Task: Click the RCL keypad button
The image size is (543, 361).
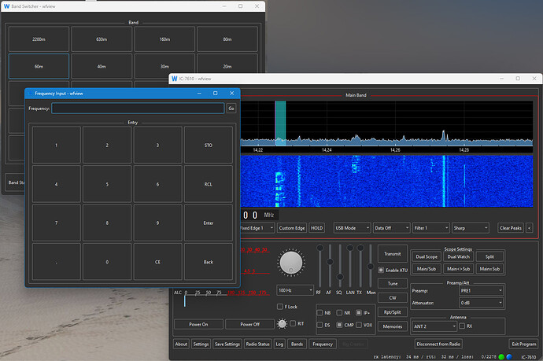Action: pos(208,184)
